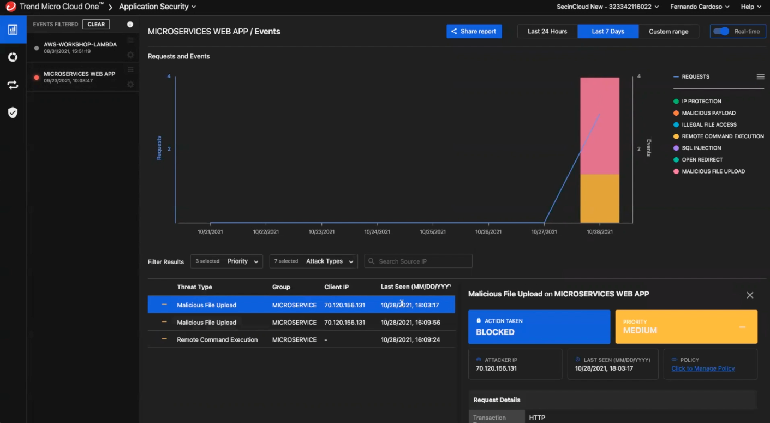Image resolution: width=770 pixels, height=423 pixels.
Task: Click the magnifier icon in Search Source IP
Action: [372, 261]
